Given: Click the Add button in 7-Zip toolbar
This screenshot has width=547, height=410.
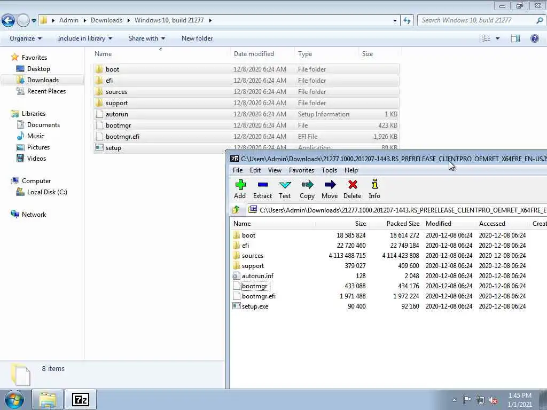Looking at the screenshot, I should point(240,190).
